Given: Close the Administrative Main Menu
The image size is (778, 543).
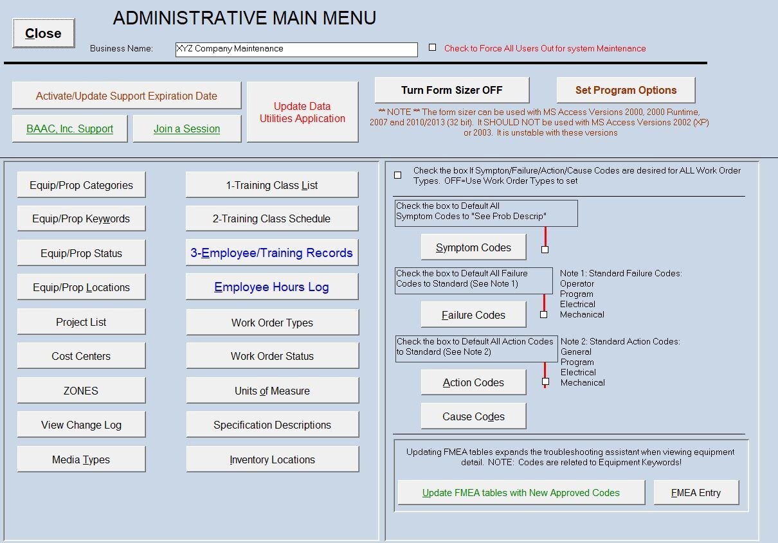Looking at the screenshot, I should [43, 33].
